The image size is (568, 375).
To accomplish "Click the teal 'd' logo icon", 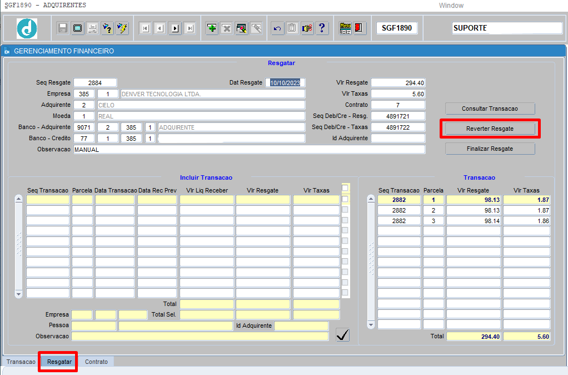I will [x=27, y=28].
